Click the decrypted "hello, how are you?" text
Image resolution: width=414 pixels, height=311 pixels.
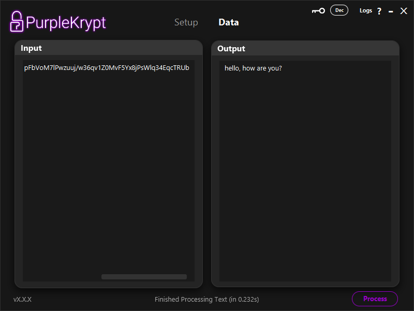point(253,68)
